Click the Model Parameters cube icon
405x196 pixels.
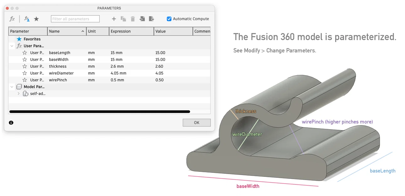tap(19, 87)
